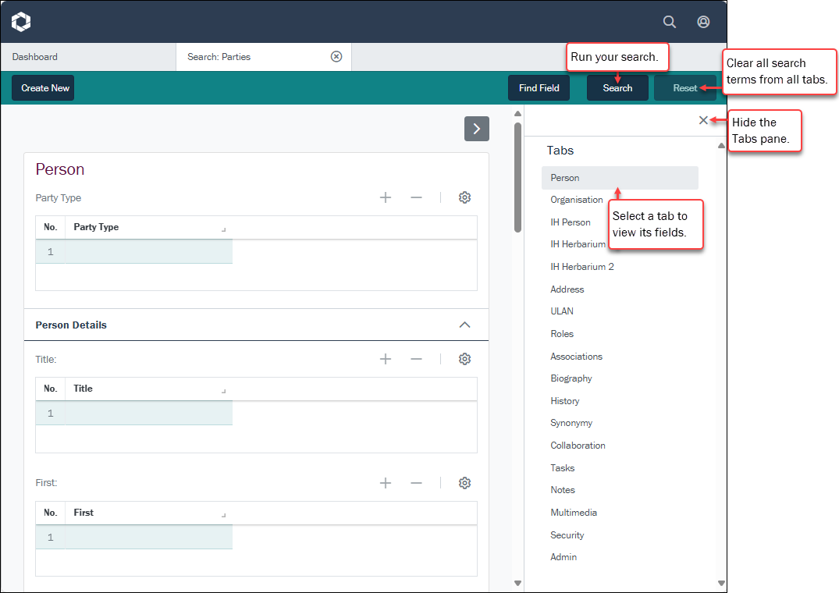This screenshot has width=839, height=593.
Task: Click the right chevron expand button
Action: (x=476, y=129)
